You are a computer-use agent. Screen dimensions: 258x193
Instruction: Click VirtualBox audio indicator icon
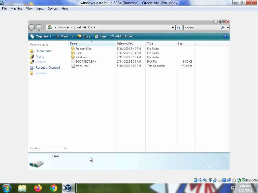click(205, 180)
